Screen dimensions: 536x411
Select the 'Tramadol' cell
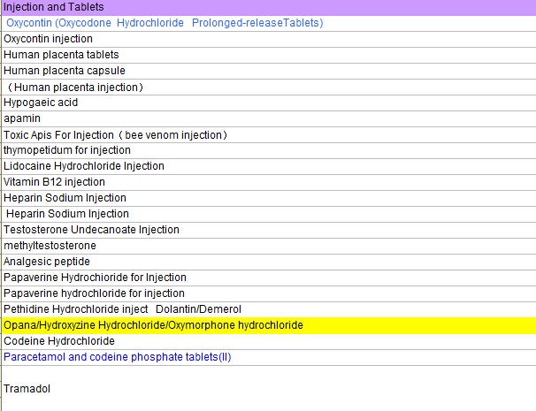pyautogui.click(x=269, y=389)
